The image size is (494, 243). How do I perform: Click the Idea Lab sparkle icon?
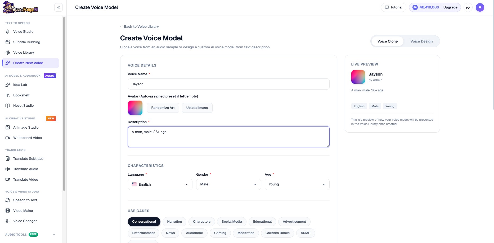[8, 85]
